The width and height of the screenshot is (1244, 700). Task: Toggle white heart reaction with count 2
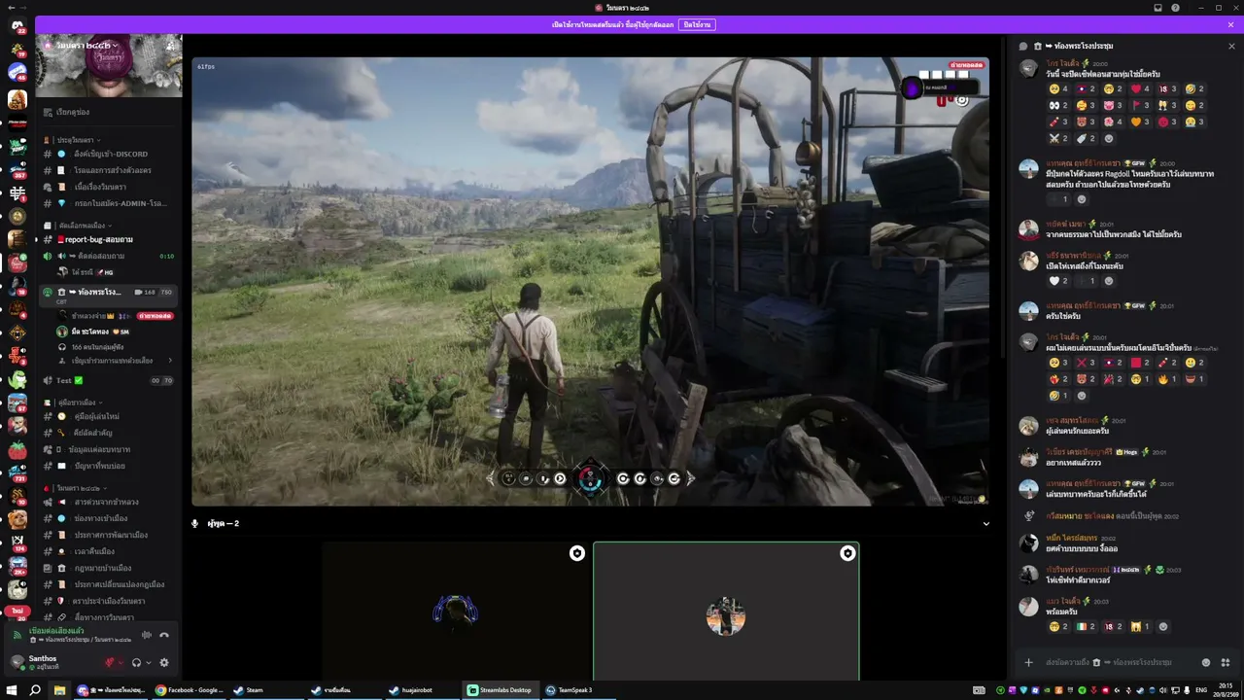tap(1059, 281)
